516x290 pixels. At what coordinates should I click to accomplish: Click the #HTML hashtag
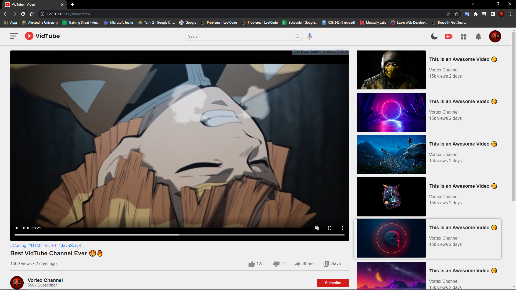(35, 245)
